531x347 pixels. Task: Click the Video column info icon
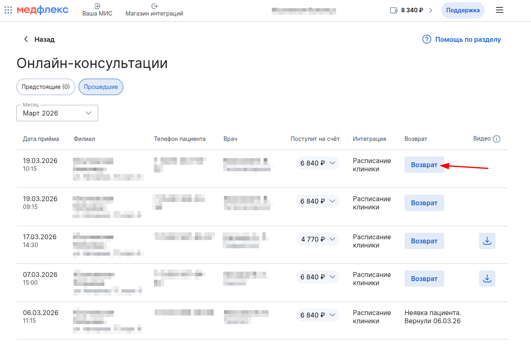(497, 139)
